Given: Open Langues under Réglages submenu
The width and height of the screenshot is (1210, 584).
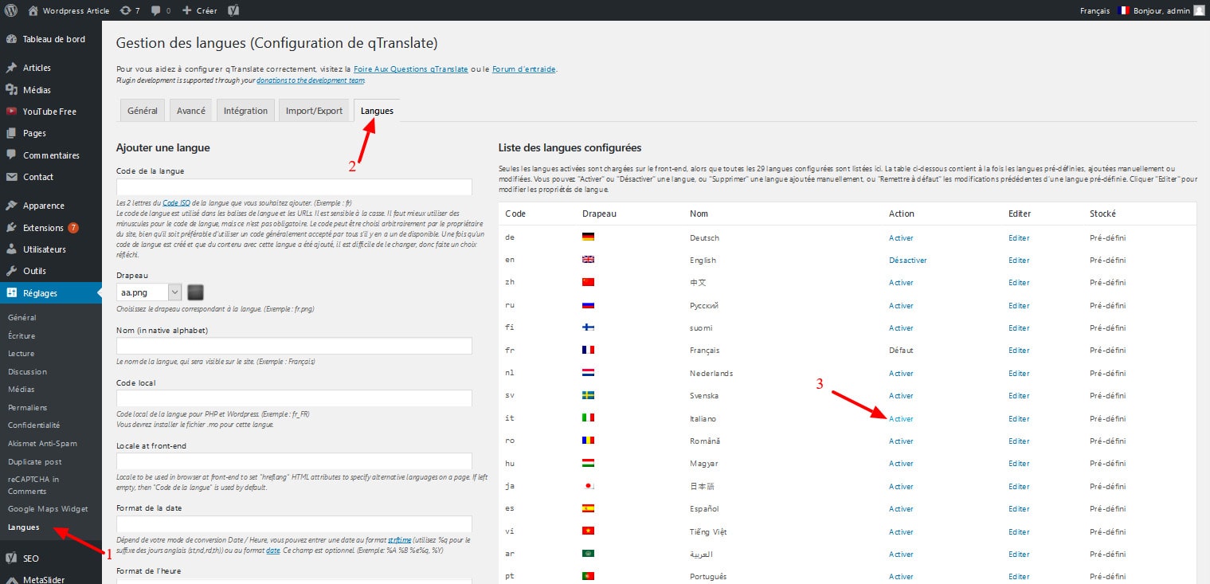Looking at the screenshot, I should click(x=23, y=527).
